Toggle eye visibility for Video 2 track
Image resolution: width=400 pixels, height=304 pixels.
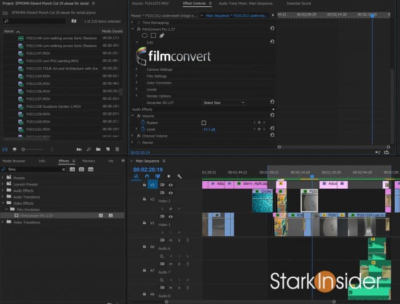pyautogui.click(x=170, y=193)
